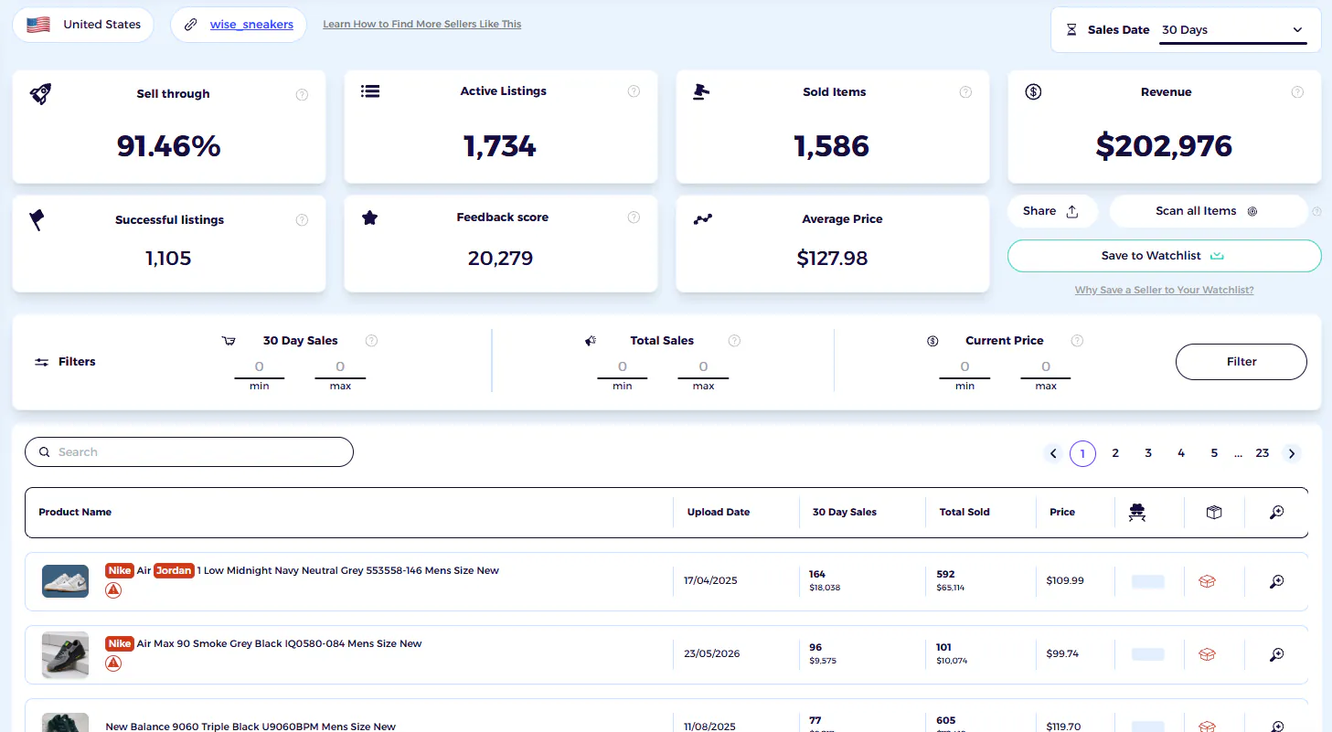Open results page 3
The width and height of the screenshot is (1332, 732).
(1148, 453)
